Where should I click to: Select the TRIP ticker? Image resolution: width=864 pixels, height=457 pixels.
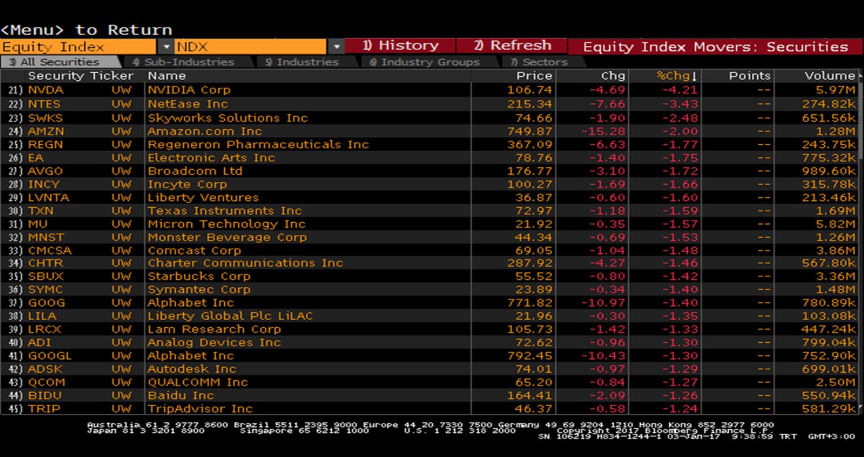pos(44,409)
